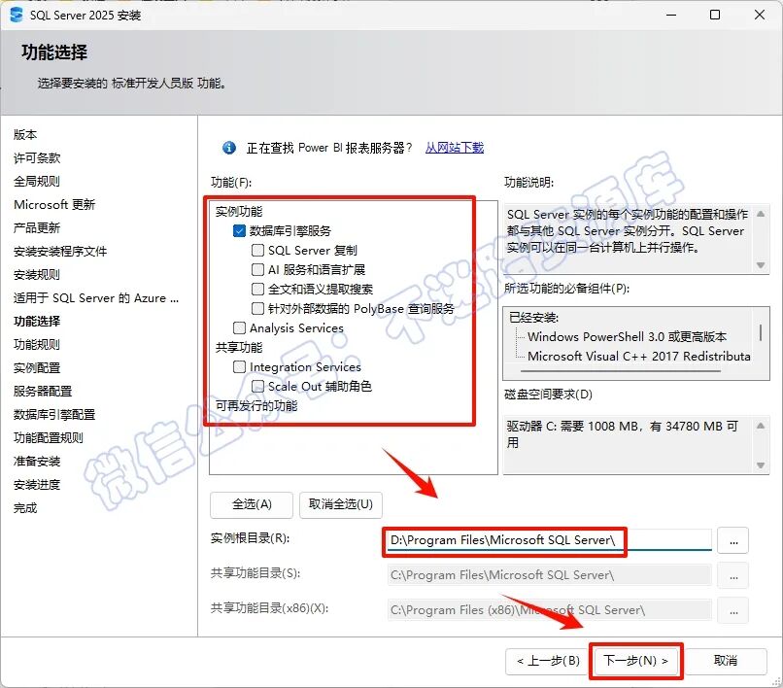Click the horizontal scrollbar in 必备组件 list
This screenshot has height=688, width=783.
[620, 371]
